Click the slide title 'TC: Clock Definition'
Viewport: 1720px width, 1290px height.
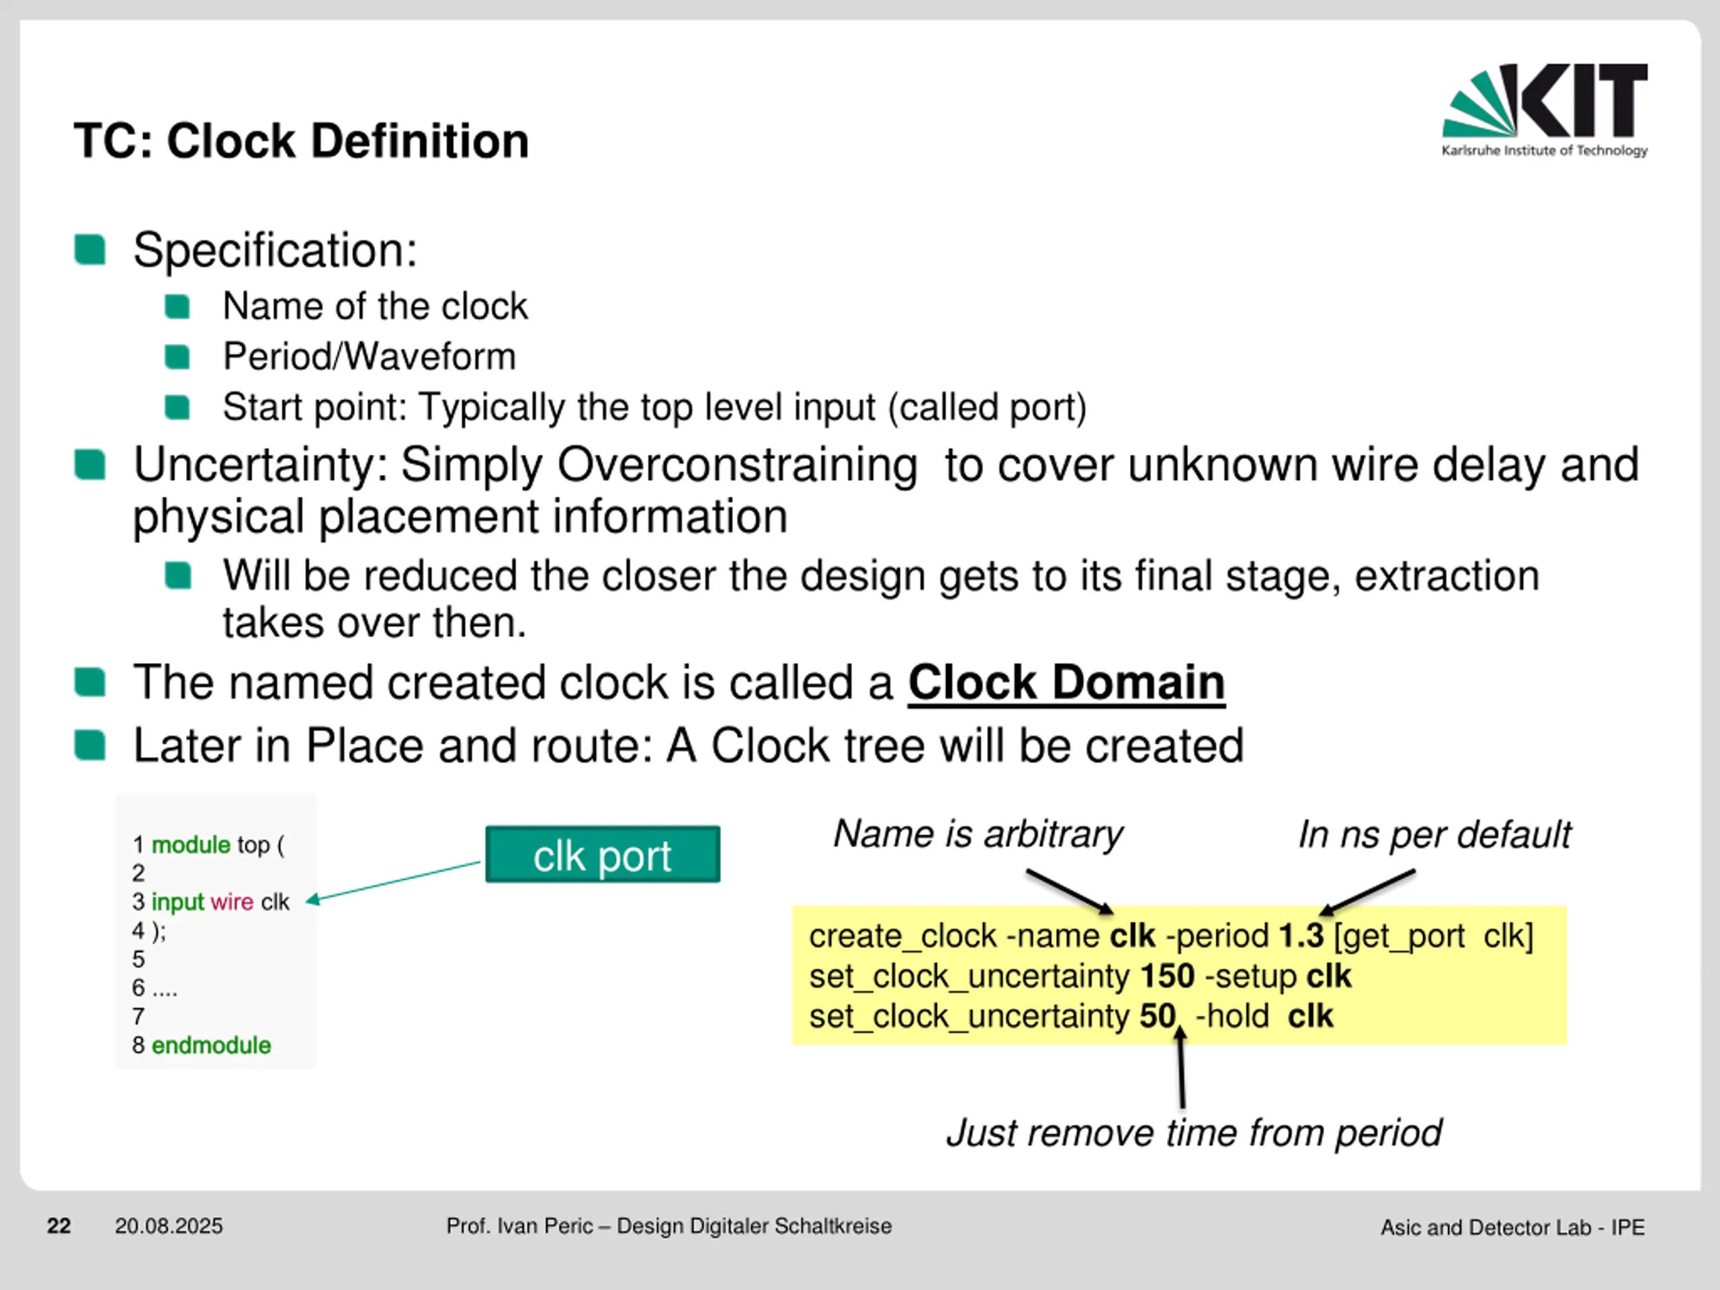[x=301, y=140]
